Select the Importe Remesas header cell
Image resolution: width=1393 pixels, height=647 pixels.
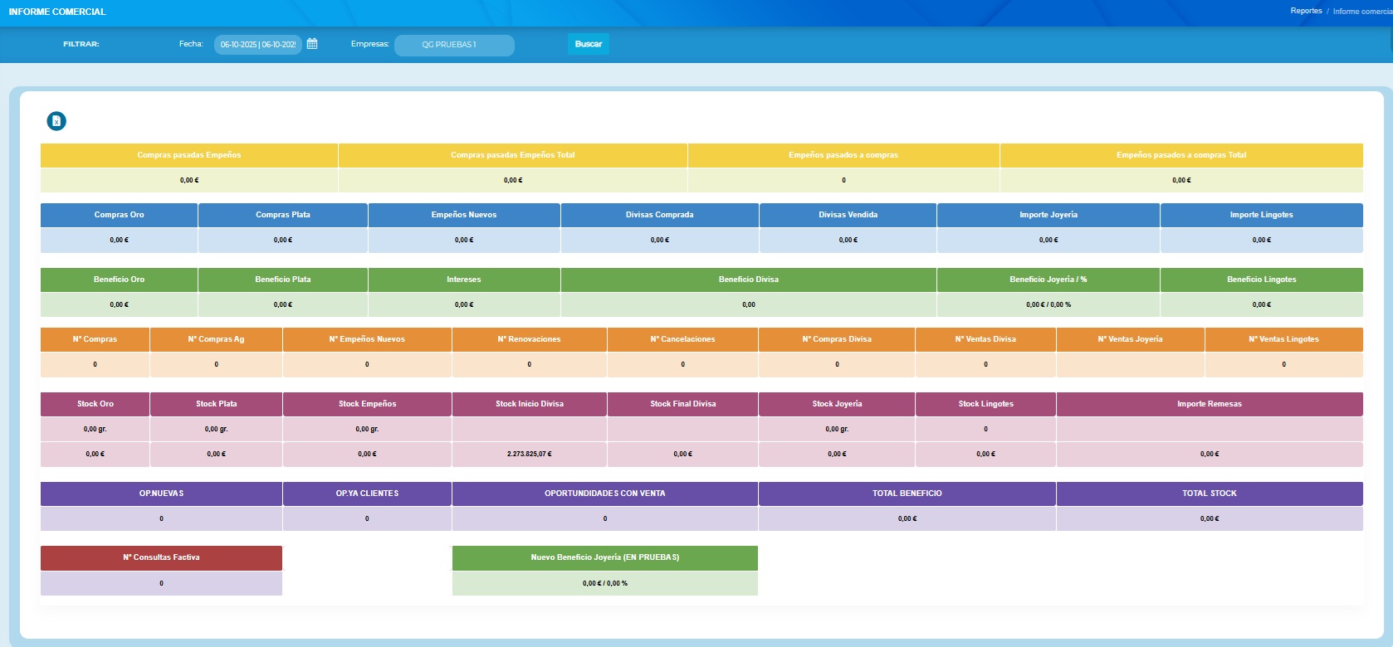click(x=1209, y=404)
